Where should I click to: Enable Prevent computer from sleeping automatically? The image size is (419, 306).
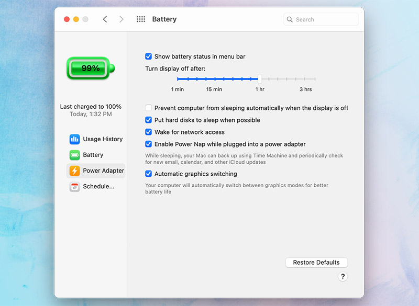(149, 108)
